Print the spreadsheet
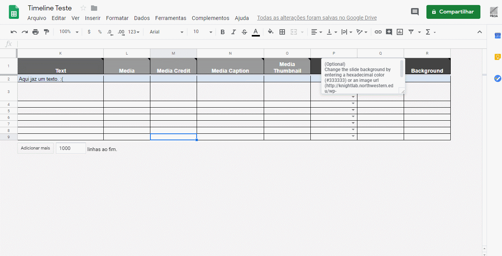Image resolution: width=502 pixels, height=256 pixels. [35, 32]
